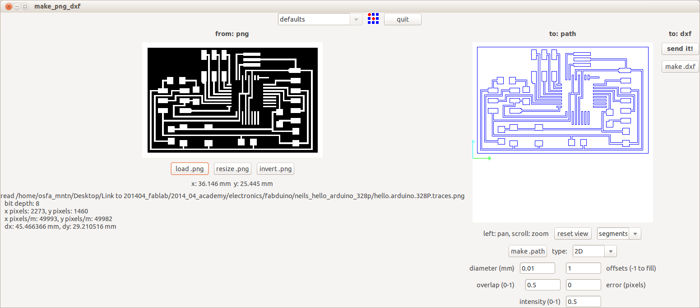Close the make_png_dxf window

coord(9,7)
